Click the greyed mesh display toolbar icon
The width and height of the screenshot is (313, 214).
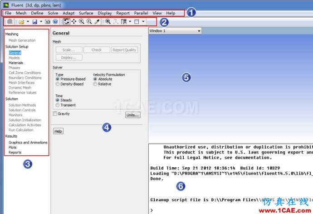click(x=10, y=21)
